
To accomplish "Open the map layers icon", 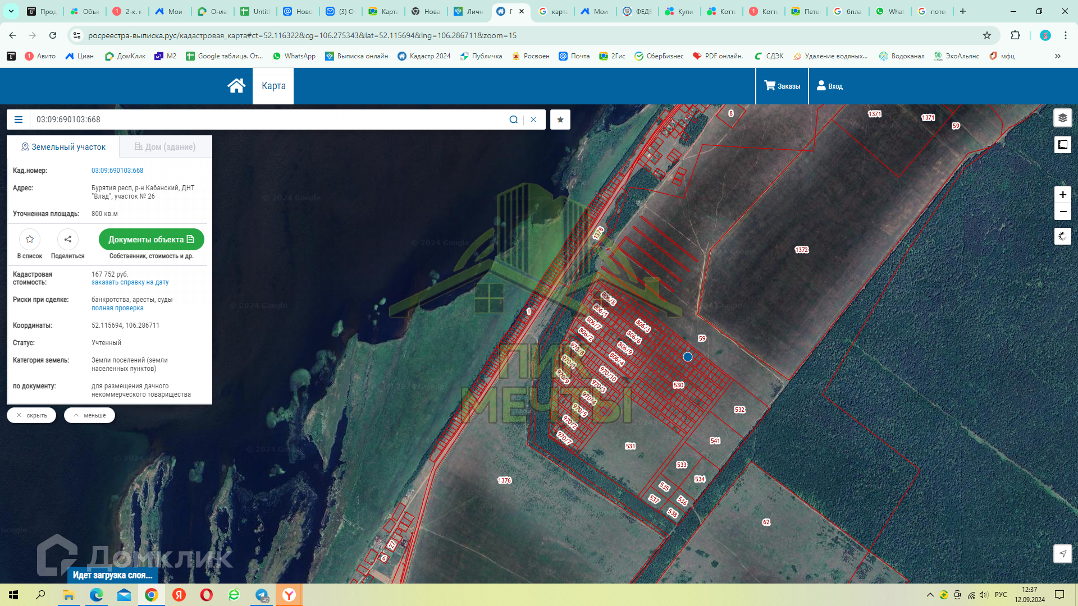I will pyautogui.click(x=1062, y=118).
